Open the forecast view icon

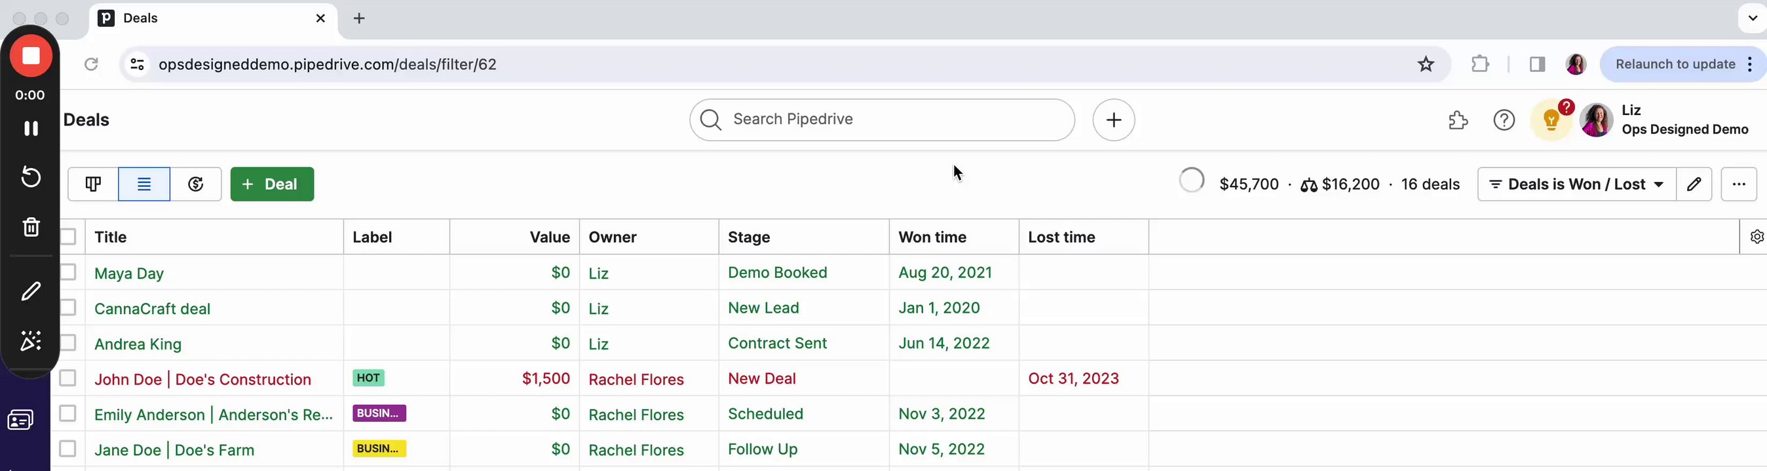(195, 184)
